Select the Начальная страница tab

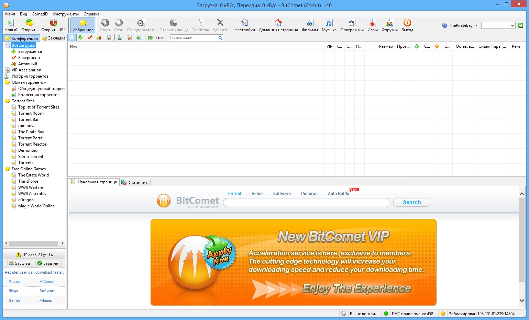click(x=94, y=182)
